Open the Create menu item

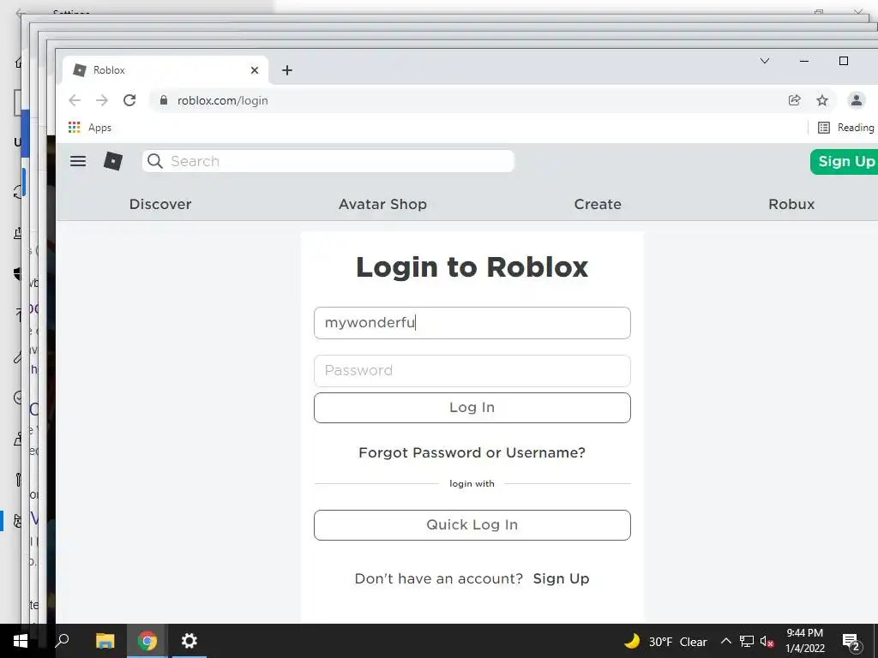coord(598,204)
